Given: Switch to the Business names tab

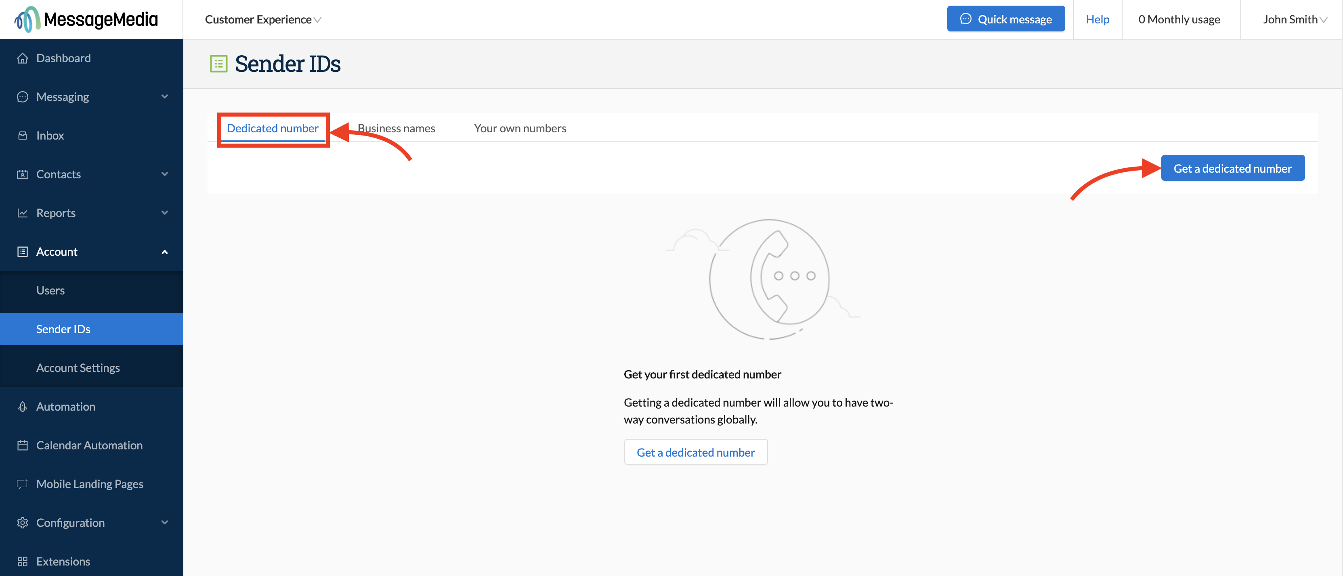Looking at the screenshot, I should 396,129.
